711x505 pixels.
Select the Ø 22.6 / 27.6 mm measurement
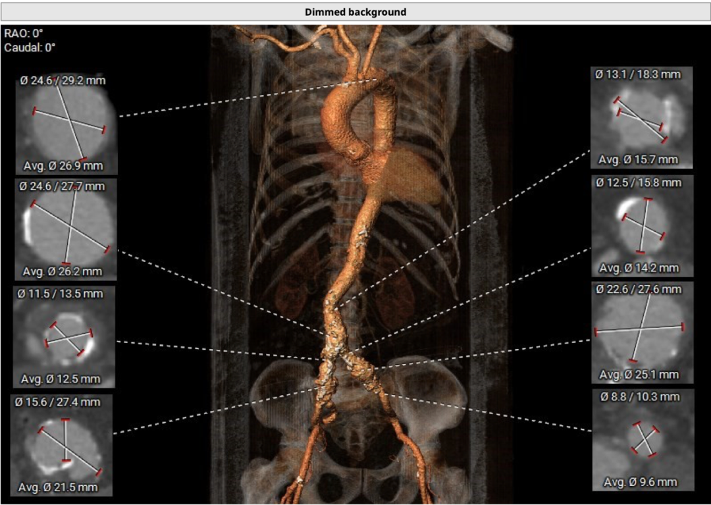[x=639, y=289]
